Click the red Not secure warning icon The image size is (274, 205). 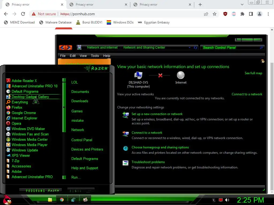click(x=34, y=14)
